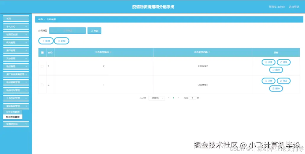This screenshot has height=154, width=305.
Task: Click 修改 for the 公告类型2 row
Action: click(284, 62)
